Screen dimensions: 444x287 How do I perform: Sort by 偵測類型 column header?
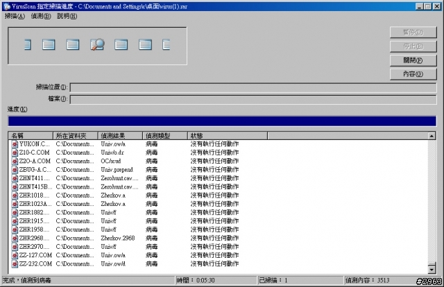[165, 136]
